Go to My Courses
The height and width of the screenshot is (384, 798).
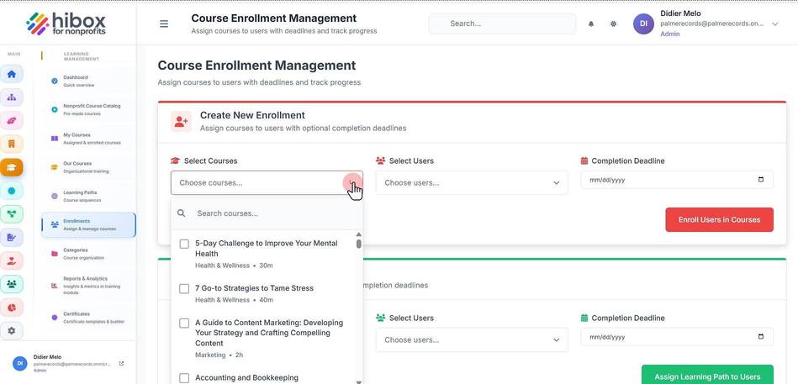88,139
